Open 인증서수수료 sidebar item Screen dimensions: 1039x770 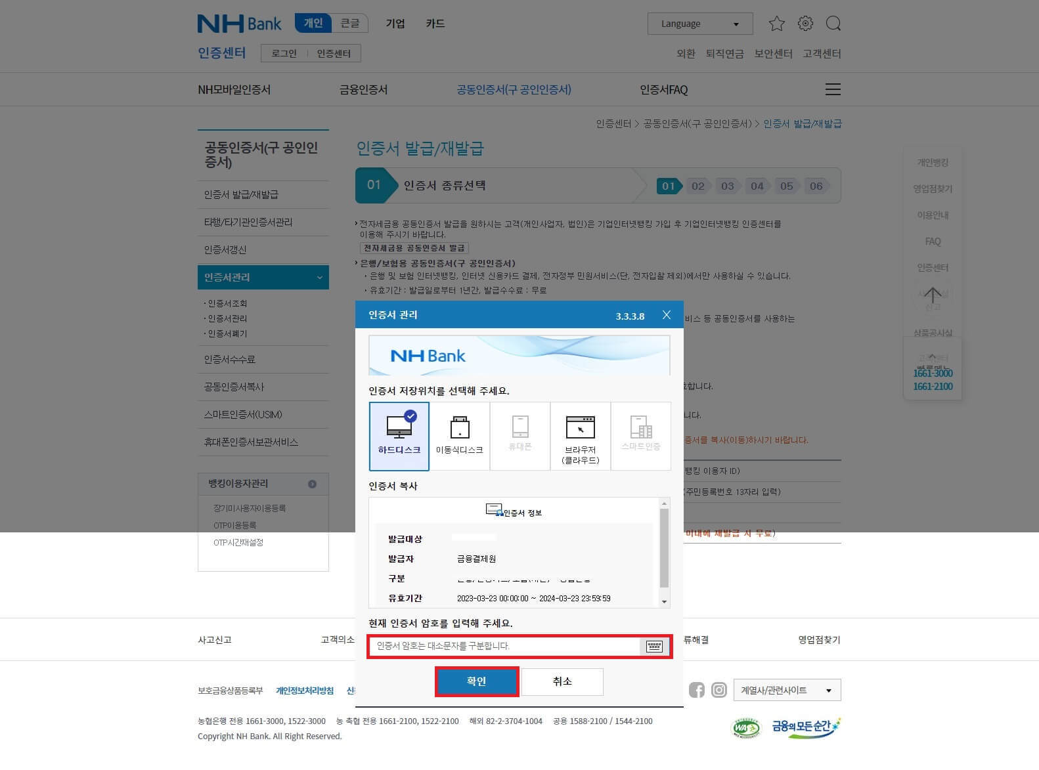click(263, 360)
